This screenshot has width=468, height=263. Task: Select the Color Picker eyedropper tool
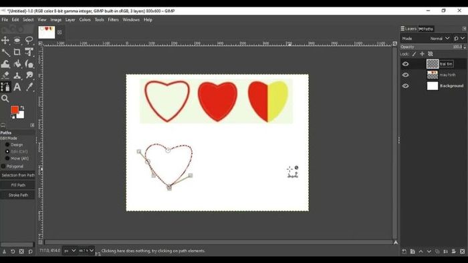coord(29,87)
